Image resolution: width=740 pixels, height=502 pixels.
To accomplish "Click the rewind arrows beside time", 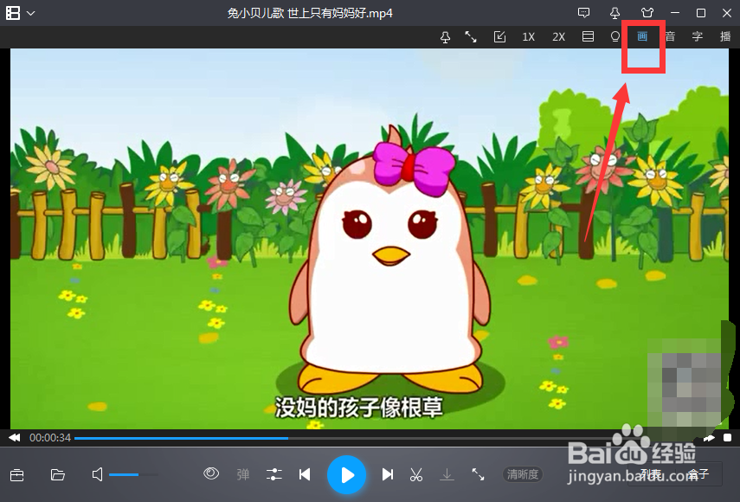I will pyautogui.click(x=15, y=437).
